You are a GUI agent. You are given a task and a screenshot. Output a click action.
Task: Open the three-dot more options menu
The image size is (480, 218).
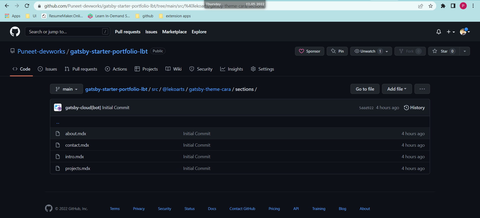click(422, 89)
